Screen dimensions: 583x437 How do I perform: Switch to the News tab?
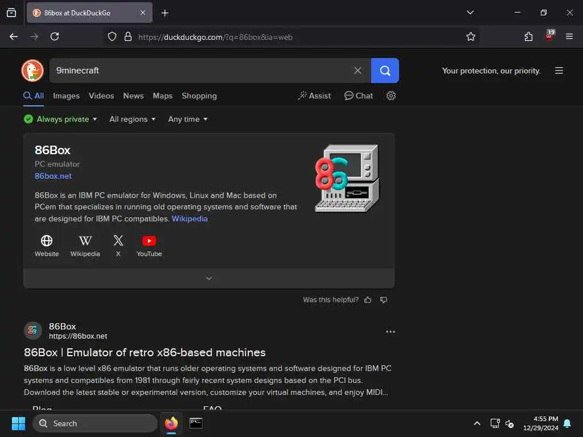(133, 96)
